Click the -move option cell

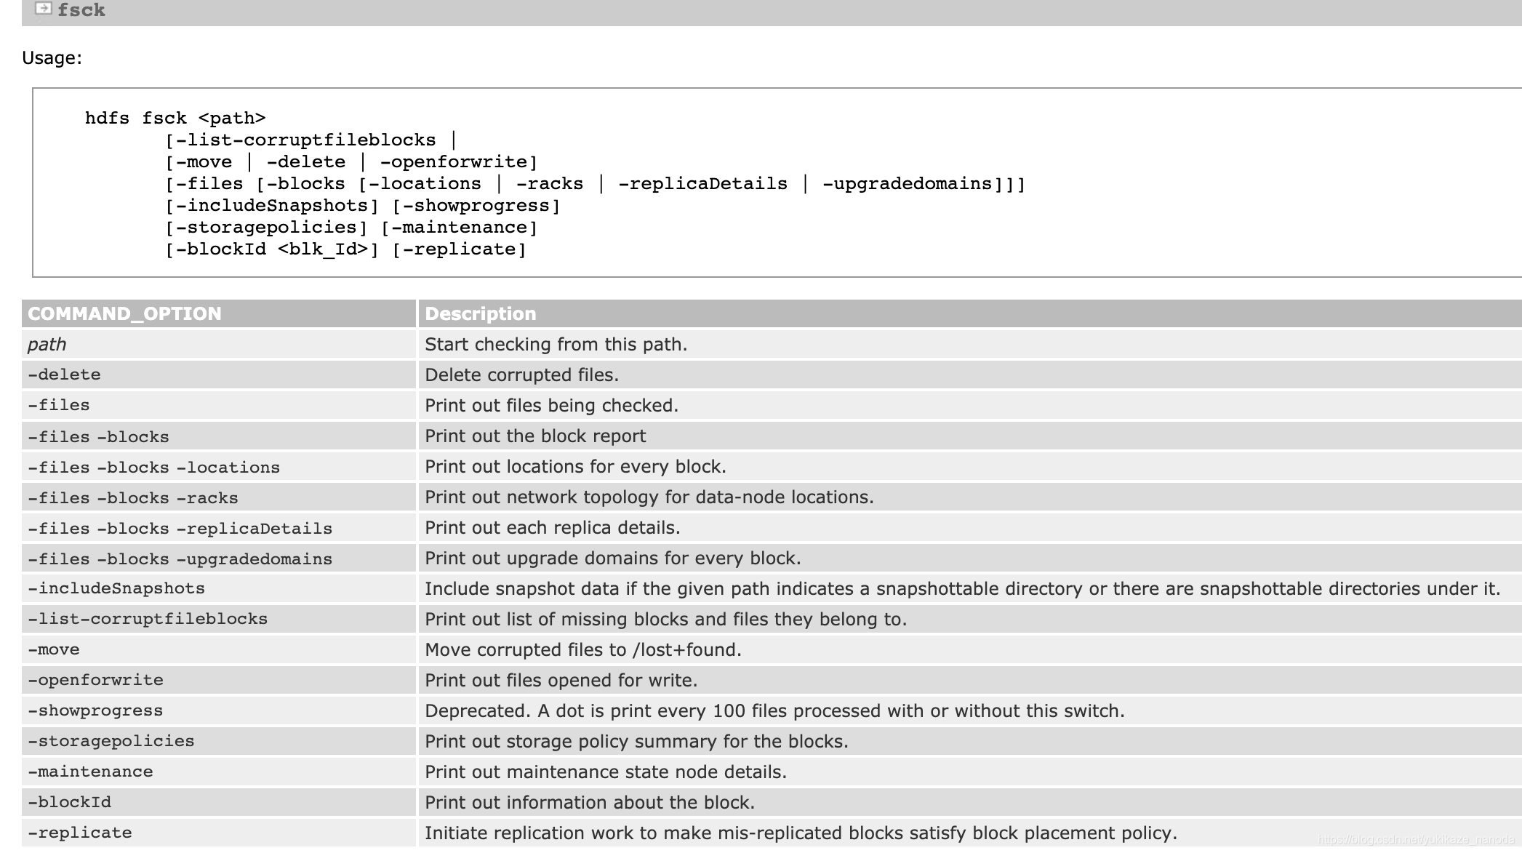pyautogui.click(x=54, y=649)
